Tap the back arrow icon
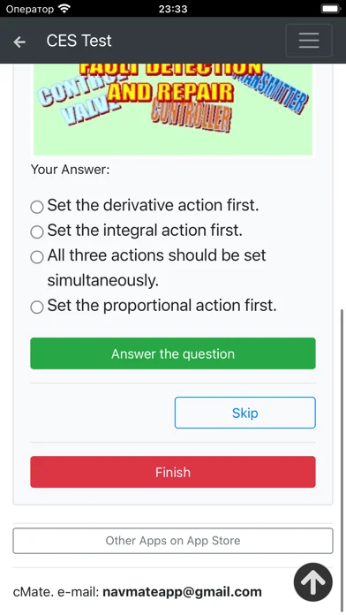The width and height of the screenshot is (346, 615). coord(19,42)
